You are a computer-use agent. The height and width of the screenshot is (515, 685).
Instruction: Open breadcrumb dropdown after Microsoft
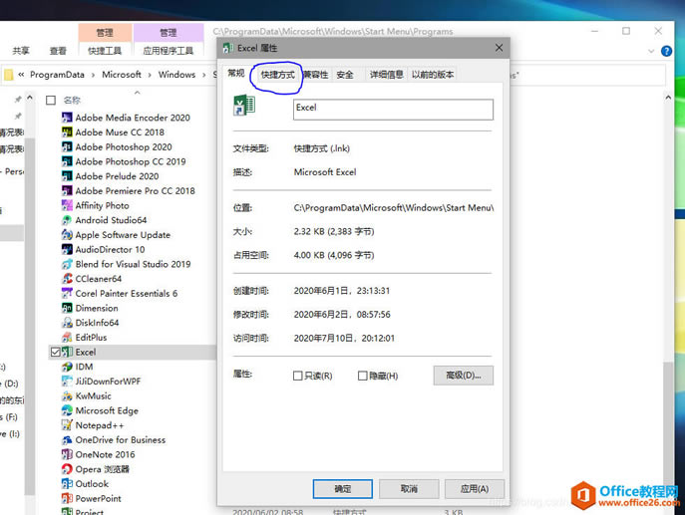(150, 75)
